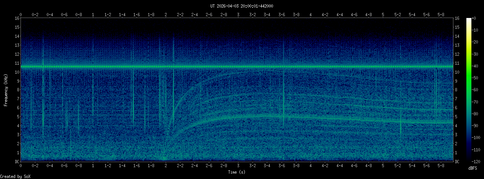Click the dBFS label under the color bar
484x179 pixels.
pos(473,168)
